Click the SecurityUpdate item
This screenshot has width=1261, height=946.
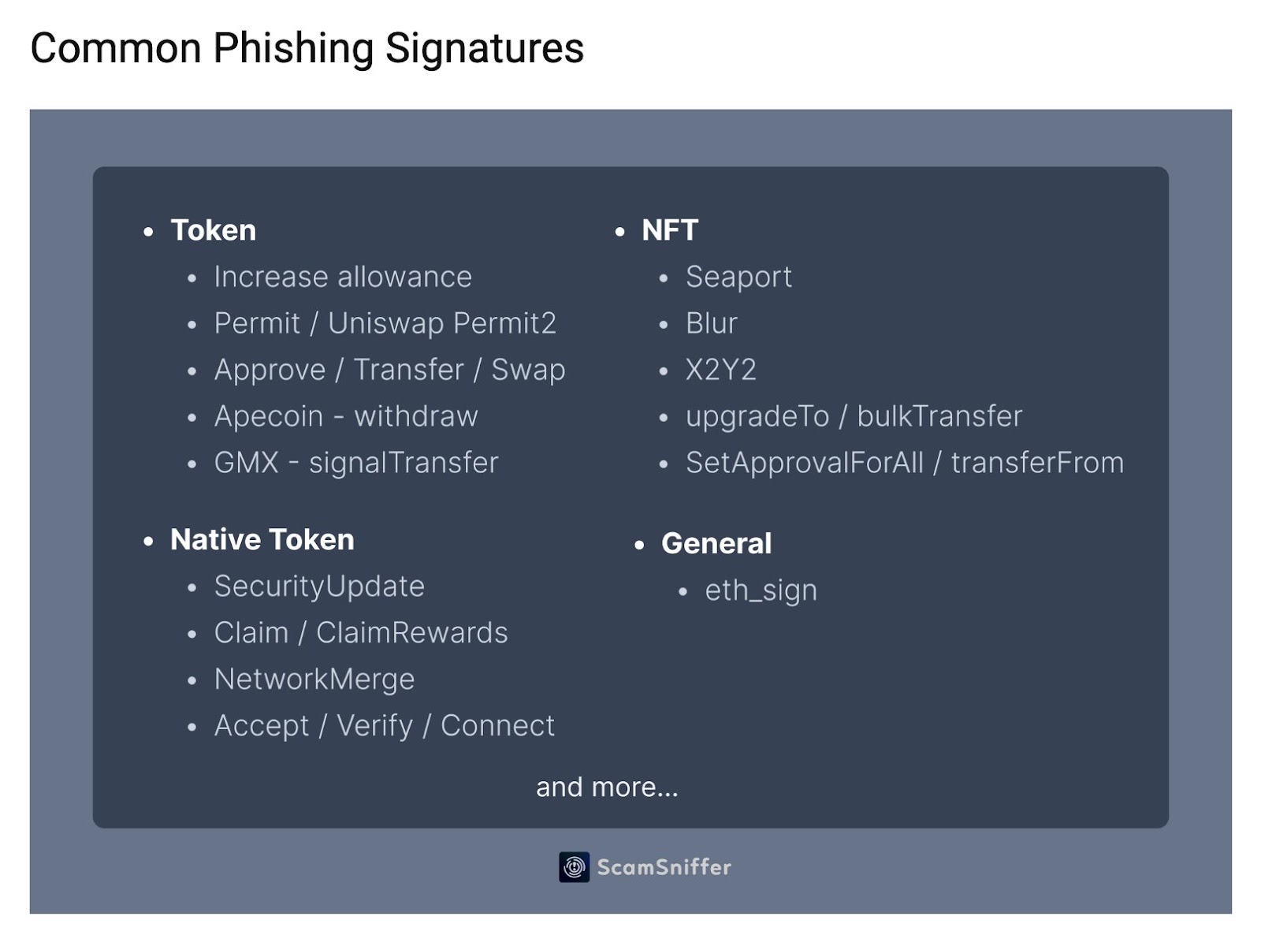tap(319, 587)
